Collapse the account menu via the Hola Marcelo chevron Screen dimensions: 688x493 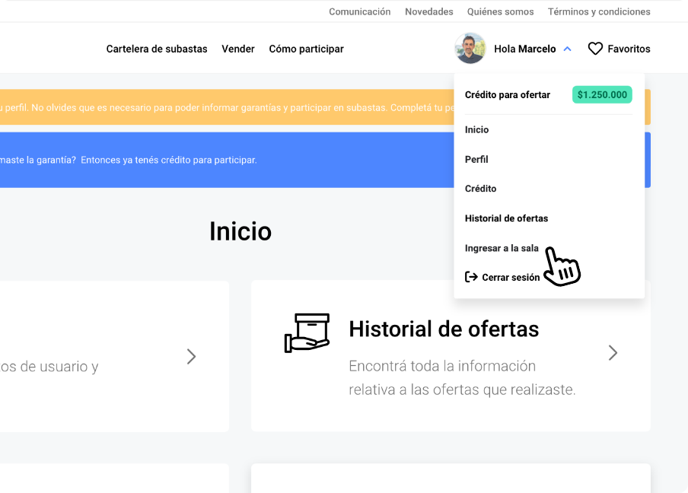click(x=567, y=48)
